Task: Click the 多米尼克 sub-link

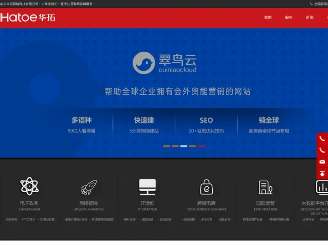Action: click(206, 220)
